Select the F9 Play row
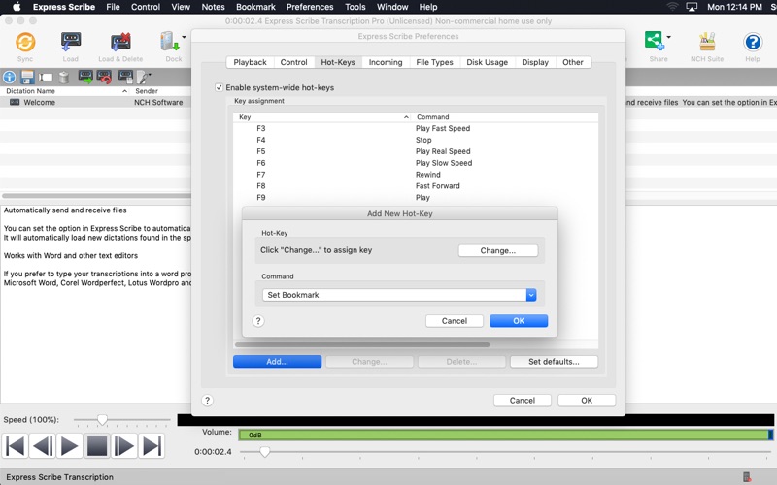777x485 pixels. tap(416, 198)
